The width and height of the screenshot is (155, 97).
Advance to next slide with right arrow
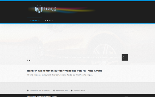tap(127, 57)
